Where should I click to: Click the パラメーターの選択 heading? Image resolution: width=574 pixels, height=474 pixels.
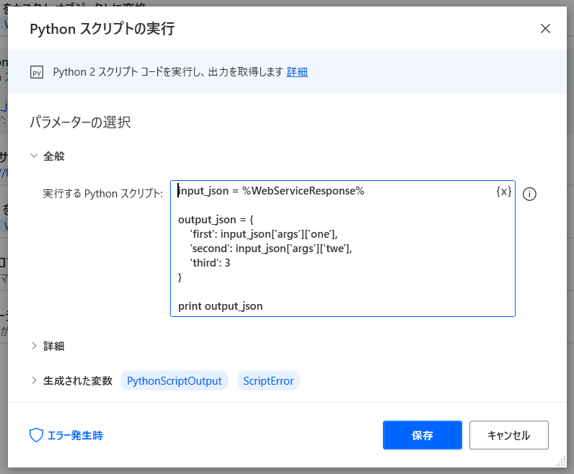click(80, 122)
